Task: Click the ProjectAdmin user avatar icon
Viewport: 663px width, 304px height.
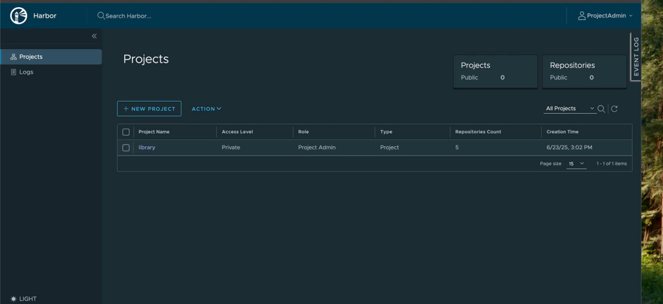Action: [582, 16]
